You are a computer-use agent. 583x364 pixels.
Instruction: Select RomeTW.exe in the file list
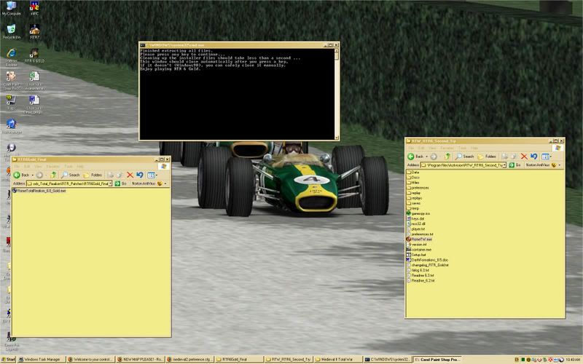pyautogui.click(x=421, y=238)
